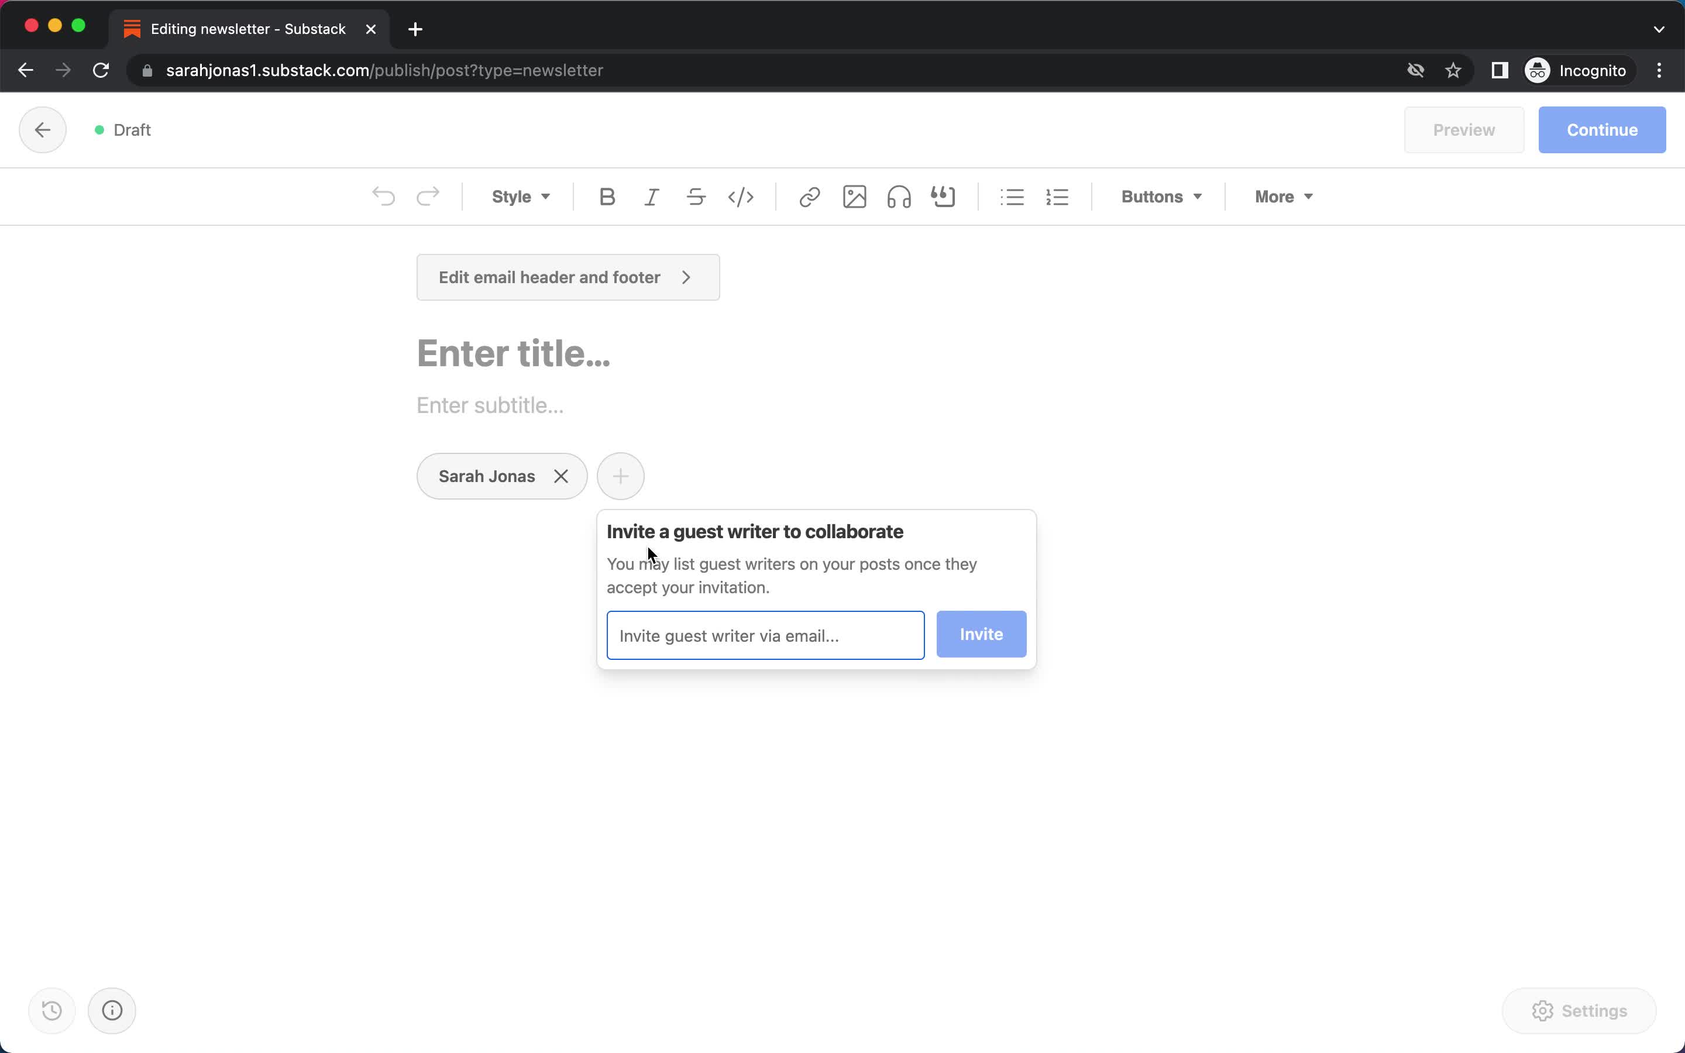
Task: Click the Audio insertion icon
Action: coord(897,197)
